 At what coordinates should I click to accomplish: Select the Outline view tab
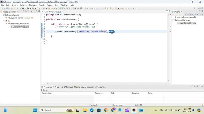pos(177,12)
